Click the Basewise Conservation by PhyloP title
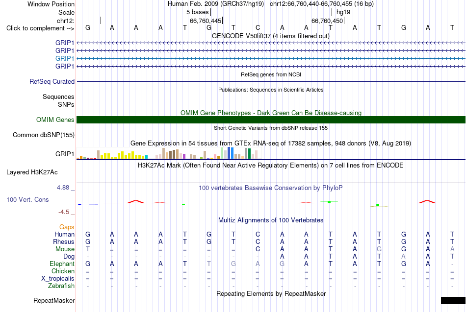The height and width of the screenshot is (312, 466). pyautogui.click(x=271, y=188)
